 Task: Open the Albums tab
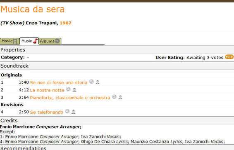50,41
